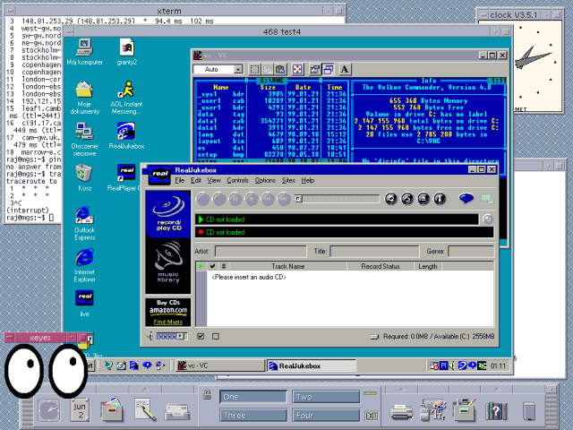Switch to vc - VC taskbar button

click(220, 365)
